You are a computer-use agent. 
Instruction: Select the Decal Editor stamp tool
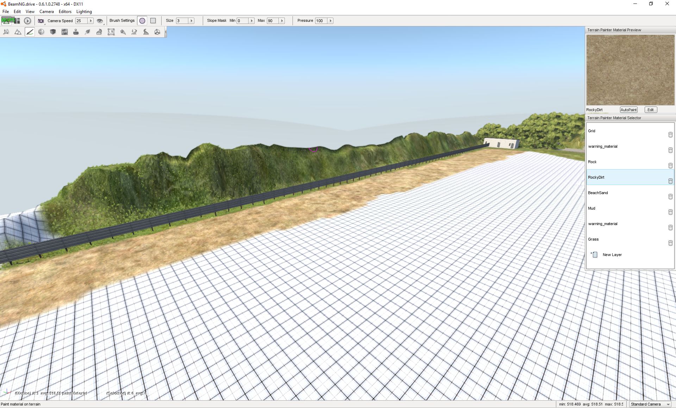coord(76,32)
